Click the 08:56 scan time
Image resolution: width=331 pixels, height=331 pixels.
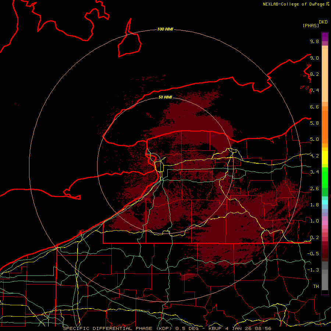point(264,328)
